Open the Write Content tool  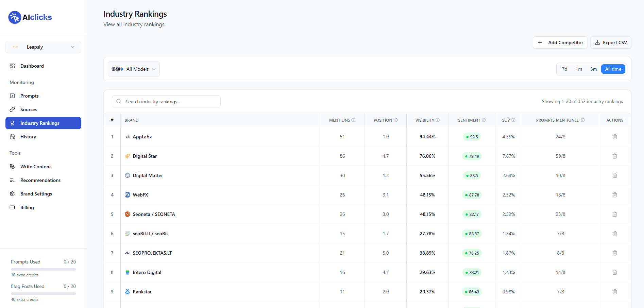click(43, 167)
